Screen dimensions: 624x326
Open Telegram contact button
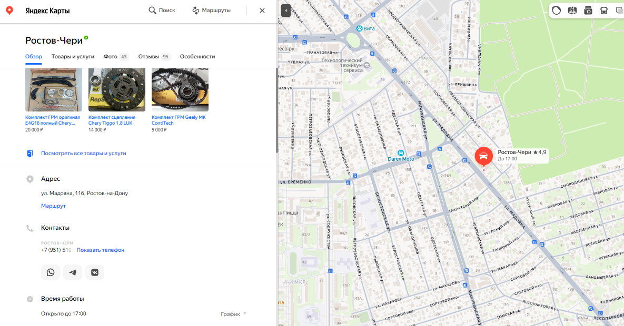(x=73, y=272)
